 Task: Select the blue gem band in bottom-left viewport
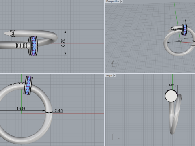click(28, 86)
